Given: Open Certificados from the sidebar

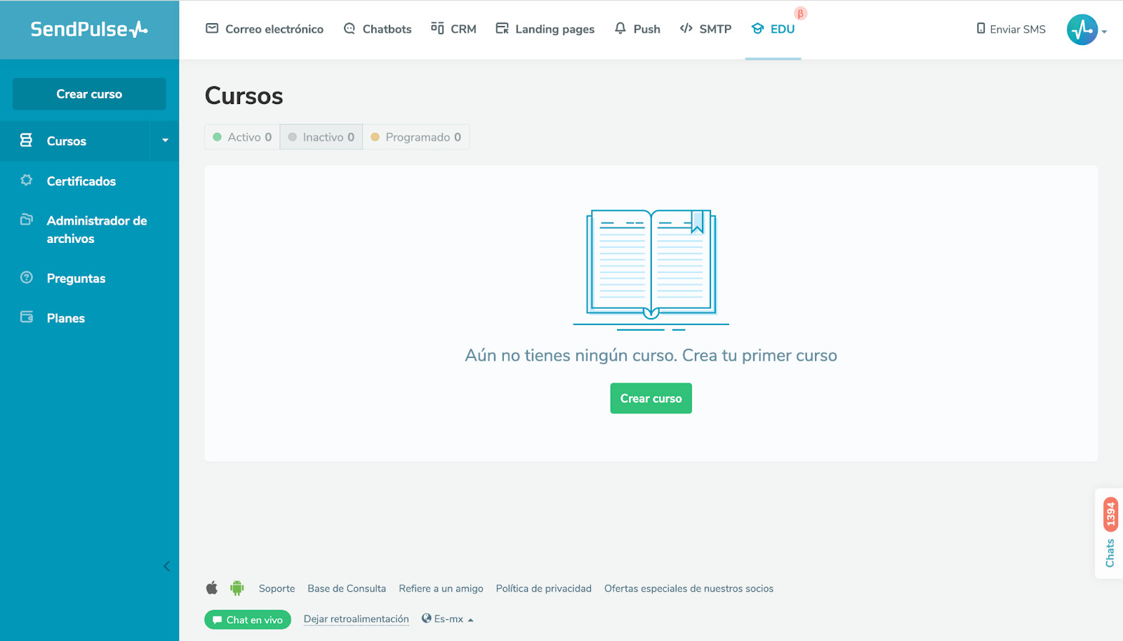Looking at the screenshot, I should (x=81, y=181).
